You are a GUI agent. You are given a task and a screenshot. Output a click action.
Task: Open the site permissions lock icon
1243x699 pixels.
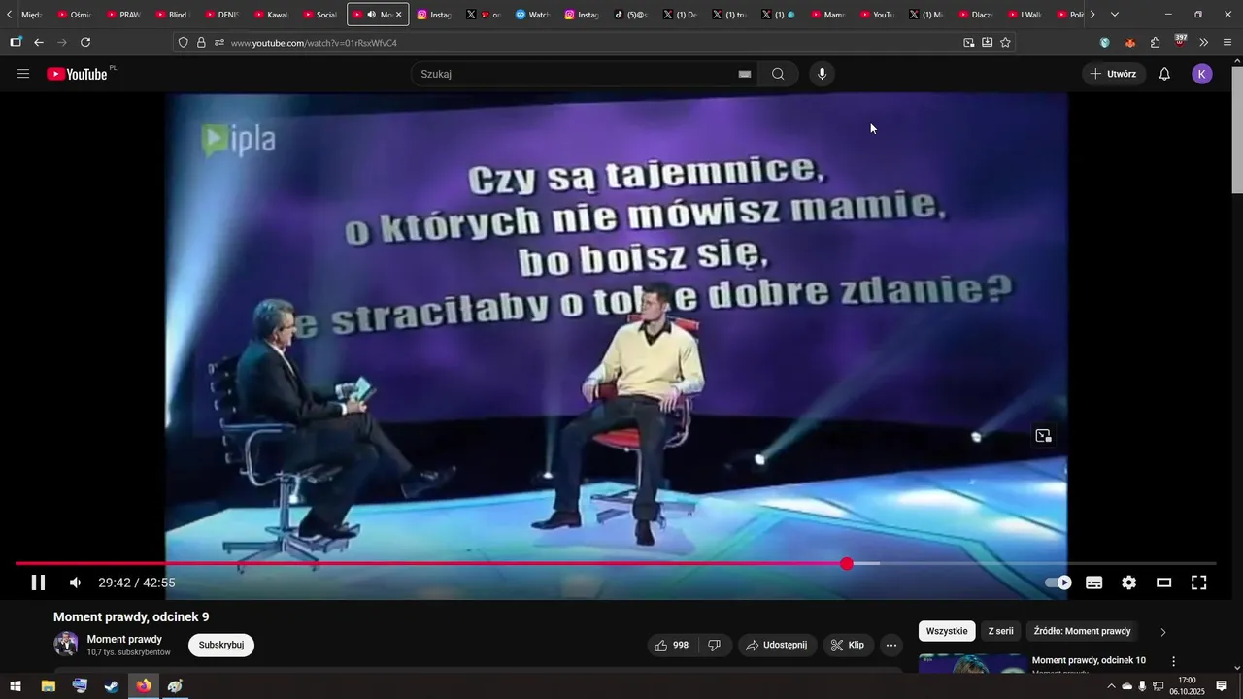[x=201, y=43]
